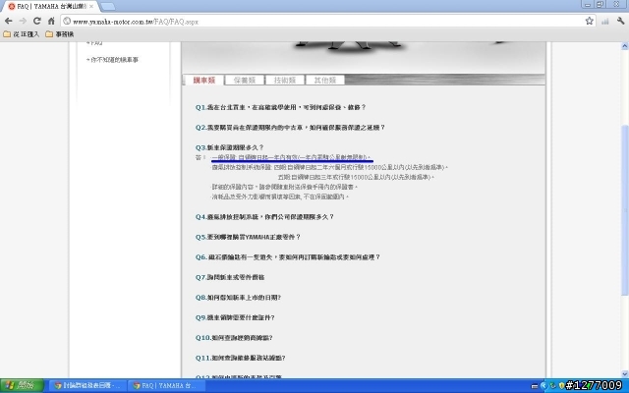This screenshot has width=629, height=393.
Task: Expand question Q4 about emission warranty
Action: (x=264, y=217)
